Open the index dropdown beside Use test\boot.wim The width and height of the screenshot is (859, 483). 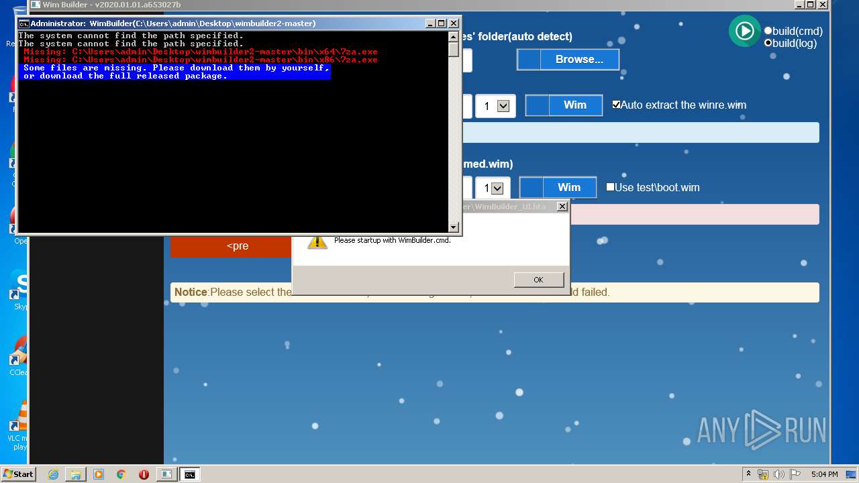493,188
